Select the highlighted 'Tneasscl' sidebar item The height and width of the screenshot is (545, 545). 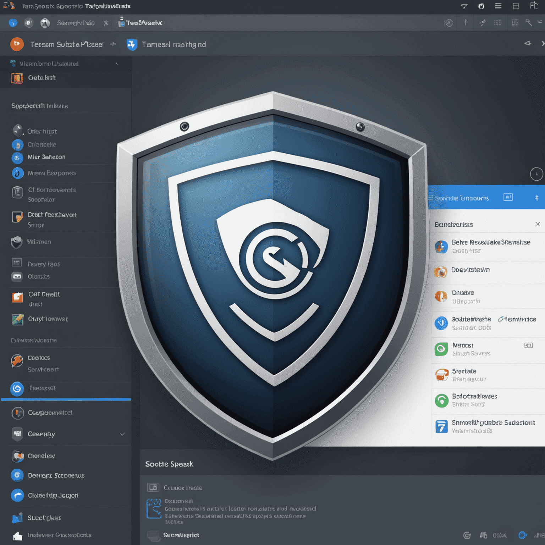(66, 389)
